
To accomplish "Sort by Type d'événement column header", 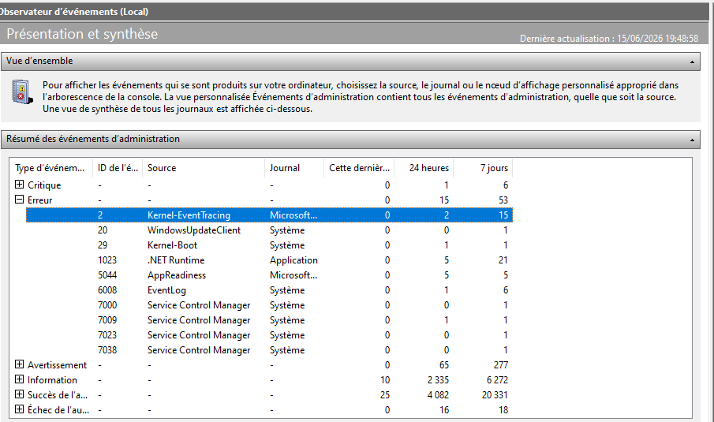I will 52,168.
